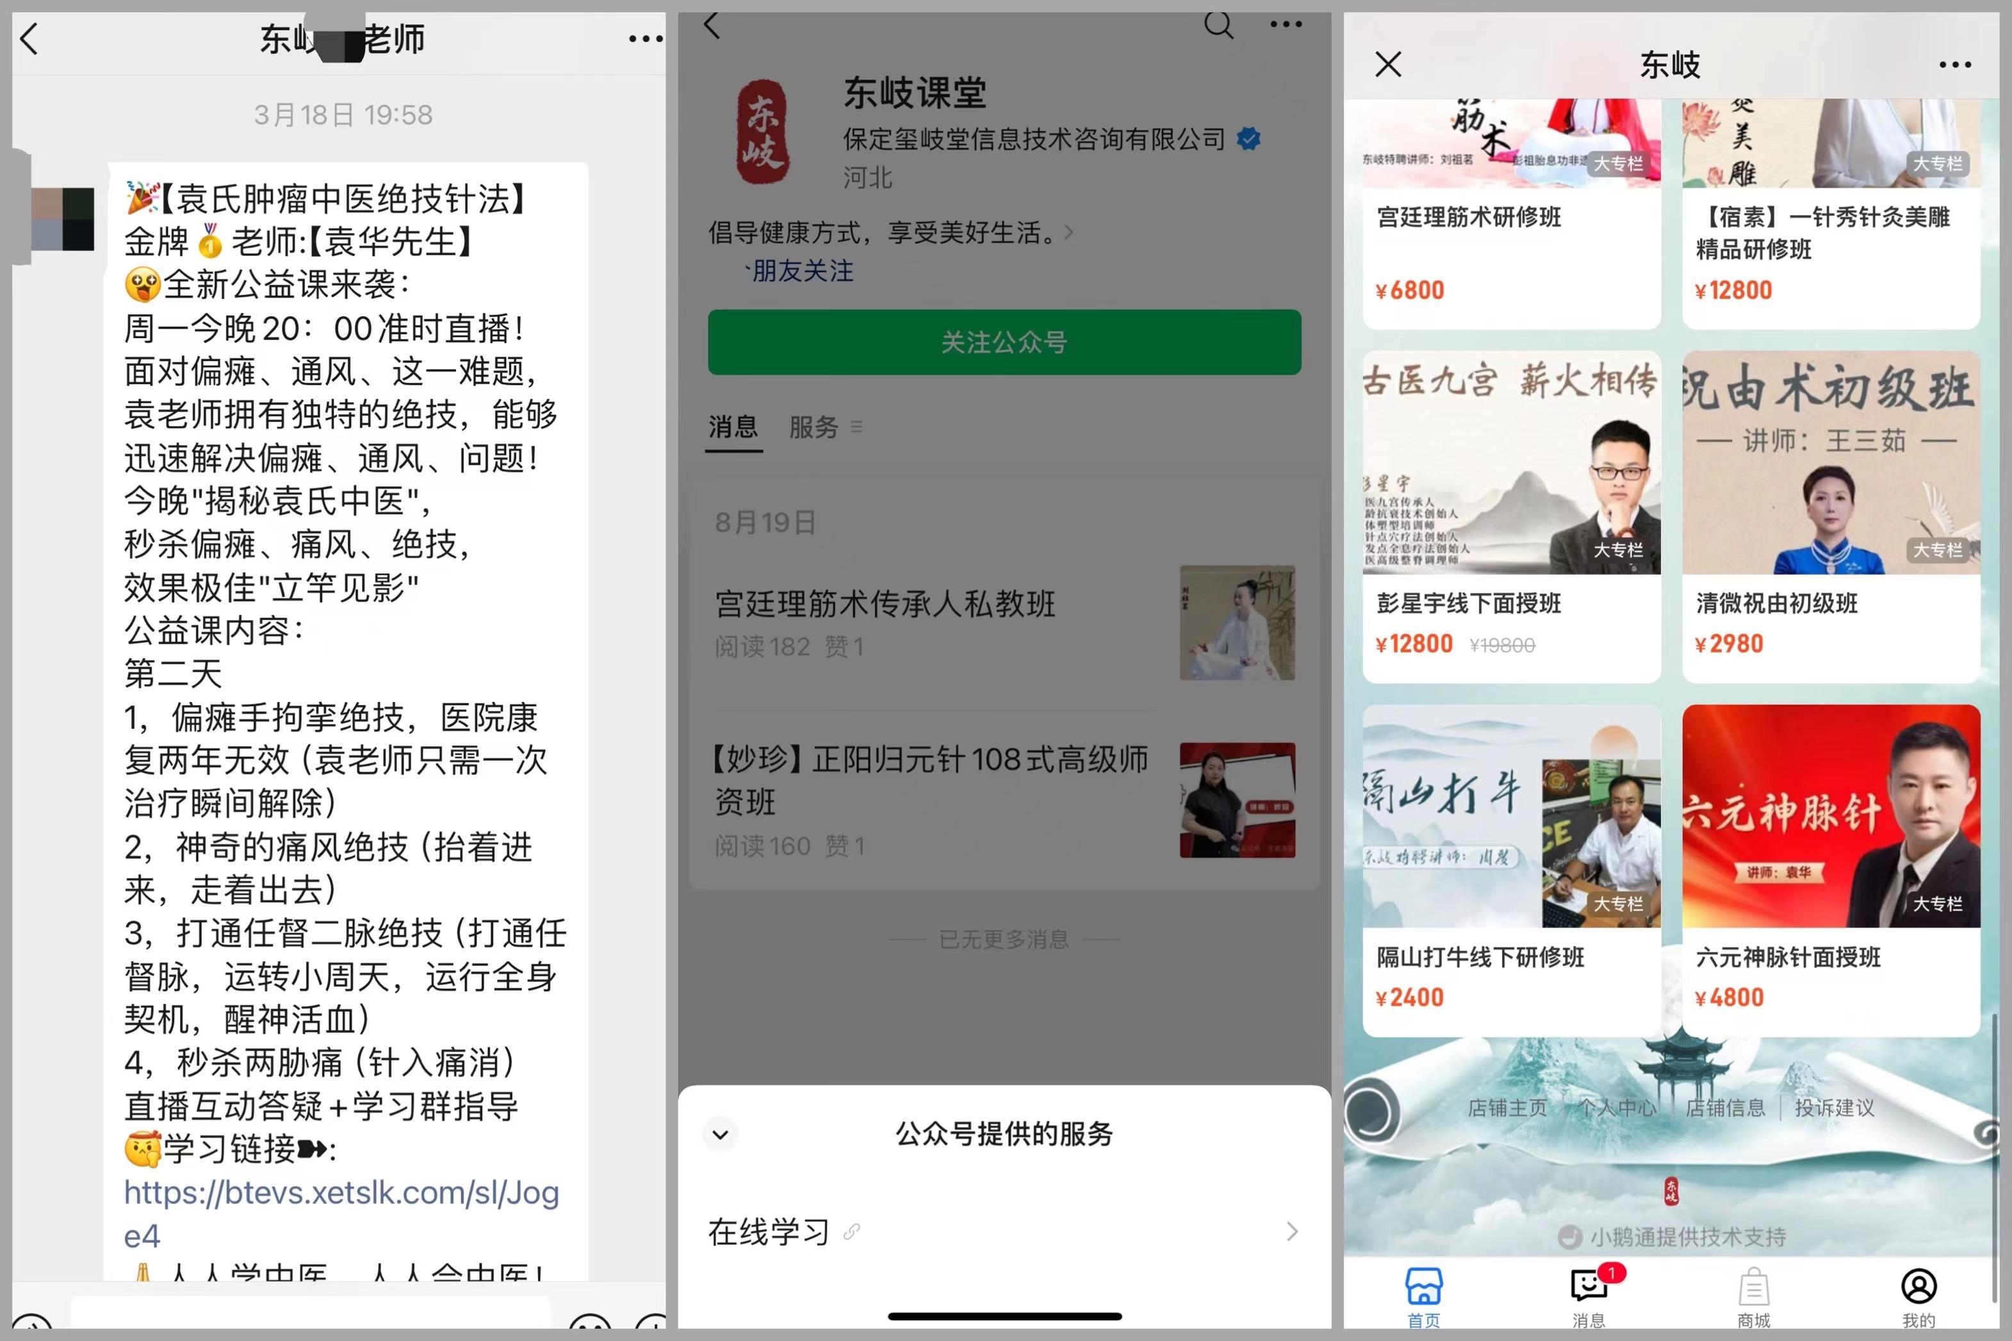Screen dimensions: 2012x1341
Task: Collapse the 公众号提供的服务 sheet chevron
Action: pos(720,1135)
